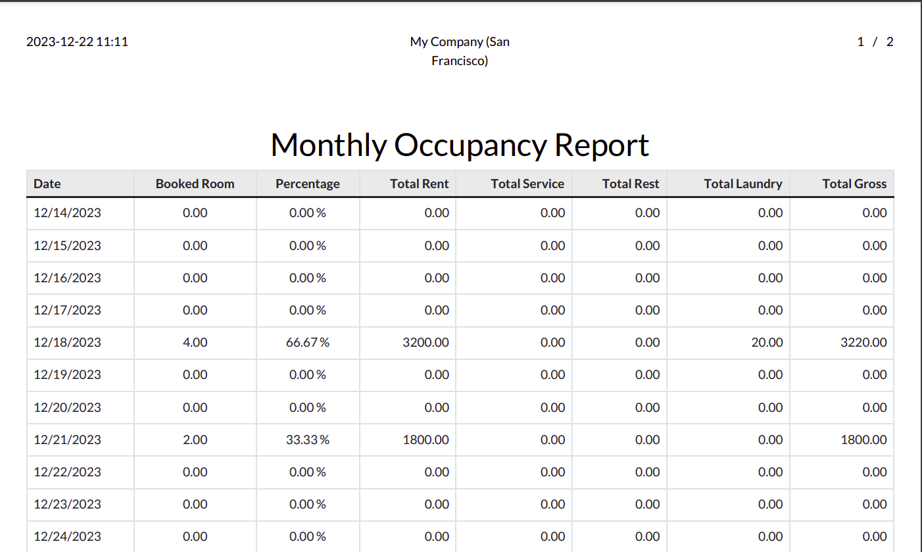
Task: Click the Total Service column header
Action: [x=527, y=184]
